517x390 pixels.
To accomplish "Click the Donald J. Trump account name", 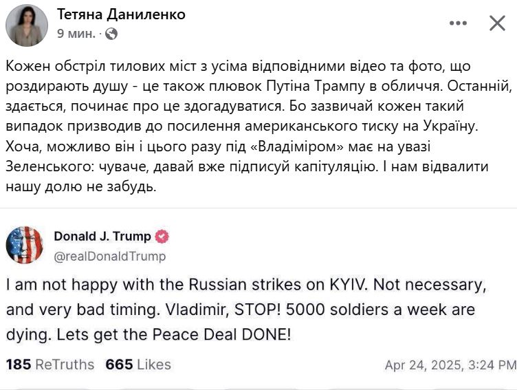I will click(x=102, y=237).
